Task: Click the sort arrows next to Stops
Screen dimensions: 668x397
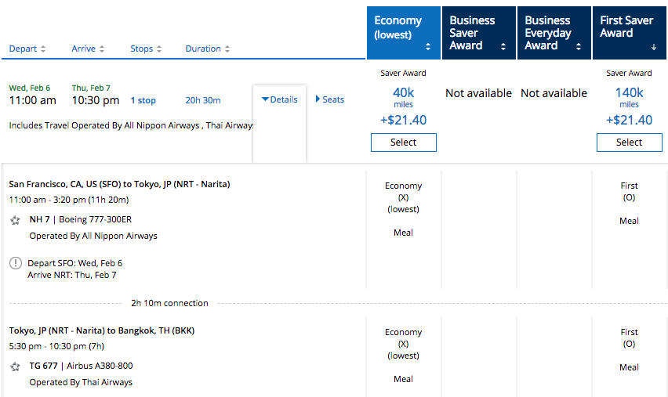Action: [159, 49]
